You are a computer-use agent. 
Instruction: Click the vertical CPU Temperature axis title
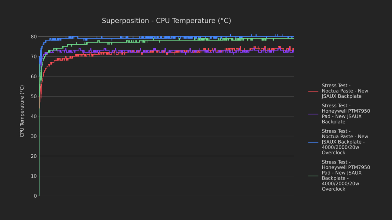pos(23,111)
